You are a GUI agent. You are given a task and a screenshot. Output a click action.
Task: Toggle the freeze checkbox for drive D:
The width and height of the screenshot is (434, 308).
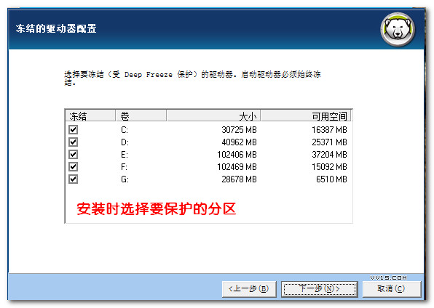pyautogui.click(x=73, y=142)
